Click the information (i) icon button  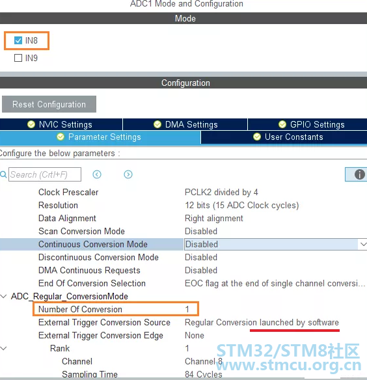pyautogui.click(x=357, y=174)
